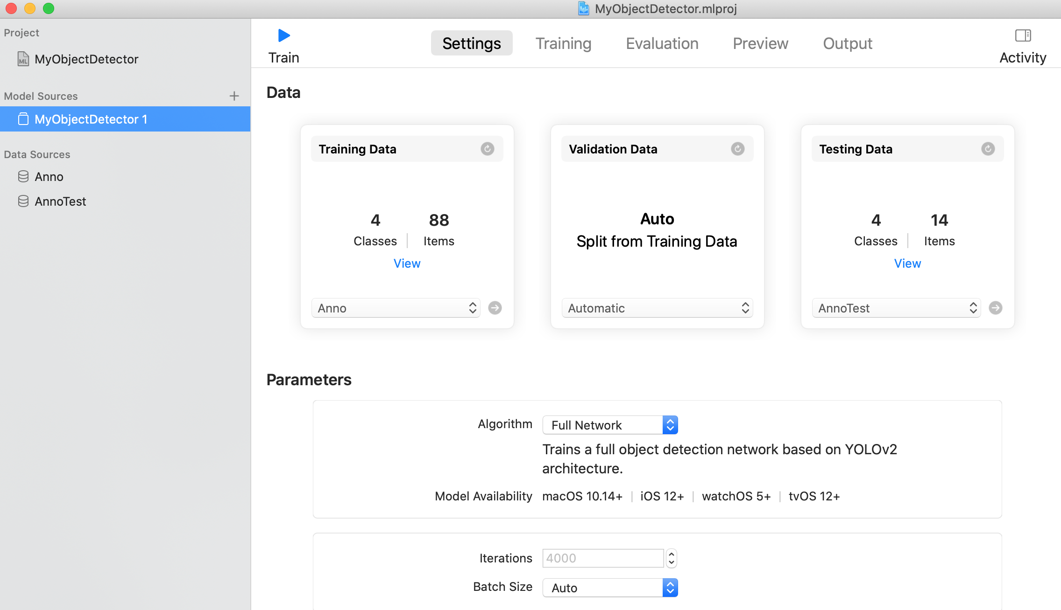Screen dimensions: 1061x610
Task: Click View link under Training Data
Action: pyautogui.click(x=407, y=263)
